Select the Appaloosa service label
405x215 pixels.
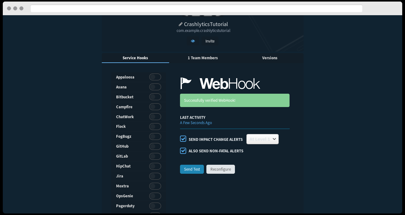coord(125,77)
